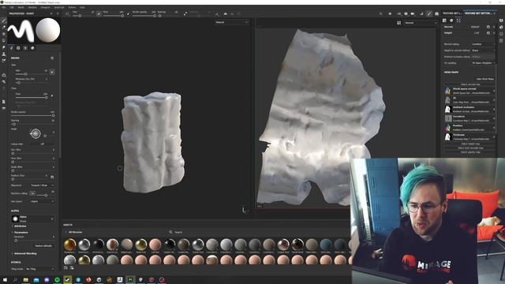The height and width of the screenshot is (284, 505).
Task: Select the Material Picker tool
Action: tap(3, 61)
